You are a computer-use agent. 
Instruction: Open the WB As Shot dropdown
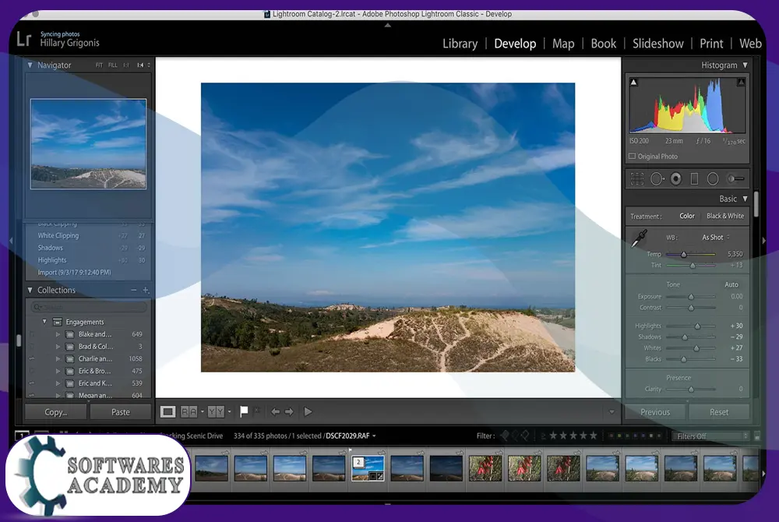pyautogui.click(x=715, y=238)
